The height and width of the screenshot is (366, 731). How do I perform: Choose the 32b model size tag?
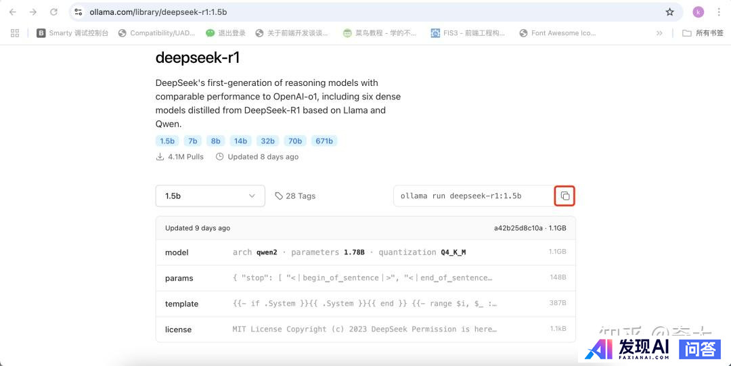268,141
